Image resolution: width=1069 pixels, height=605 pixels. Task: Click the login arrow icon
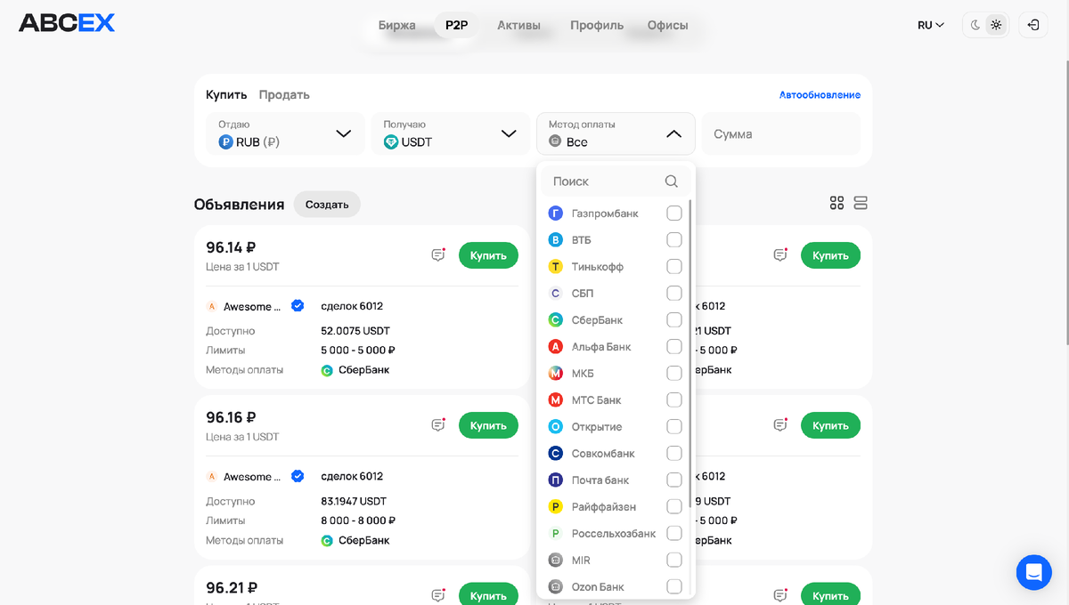click(1033, 25)
